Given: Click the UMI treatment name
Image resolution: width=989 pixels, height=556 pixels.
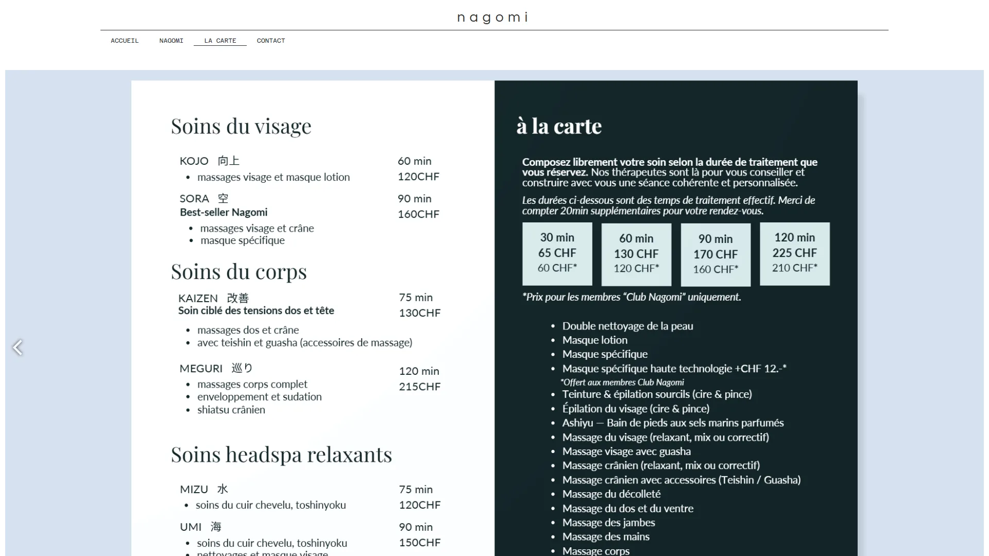Looking at the screenshot, I should [200, 527].
